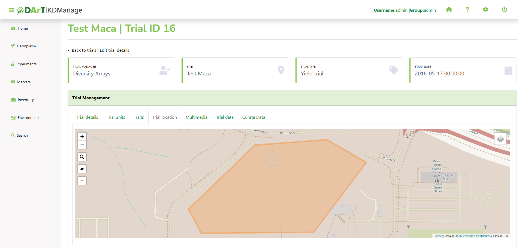Screen dimensions: 519x248
Task: Open settings gear icon
Action: coord(485,10)
